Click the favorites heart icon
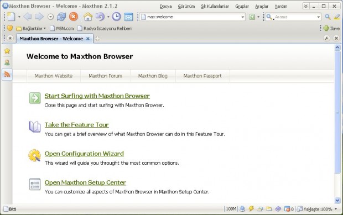The image size is (343, 215). (x=10, y=28)
